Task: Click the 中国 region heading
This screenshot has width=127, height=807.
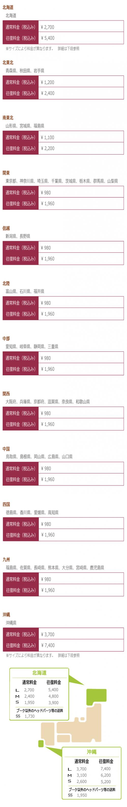Action: [6, 449]
